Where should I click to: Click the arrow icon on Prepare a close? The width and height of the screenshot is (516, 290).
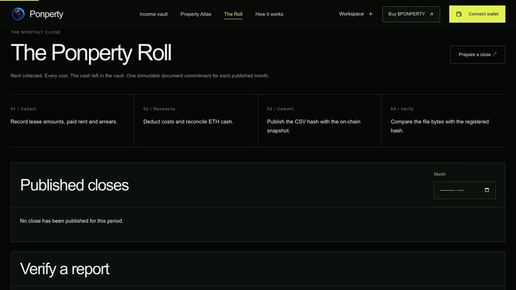pyautogui.click(x=494, y=54)
